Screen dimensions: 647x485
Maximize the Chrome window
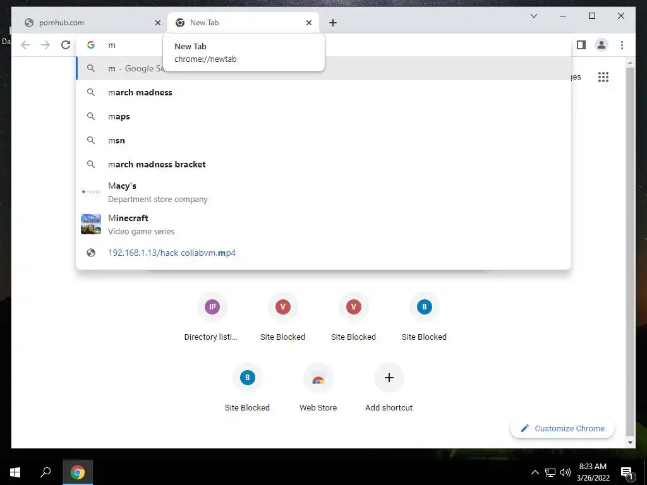click(x=591, y=16)
